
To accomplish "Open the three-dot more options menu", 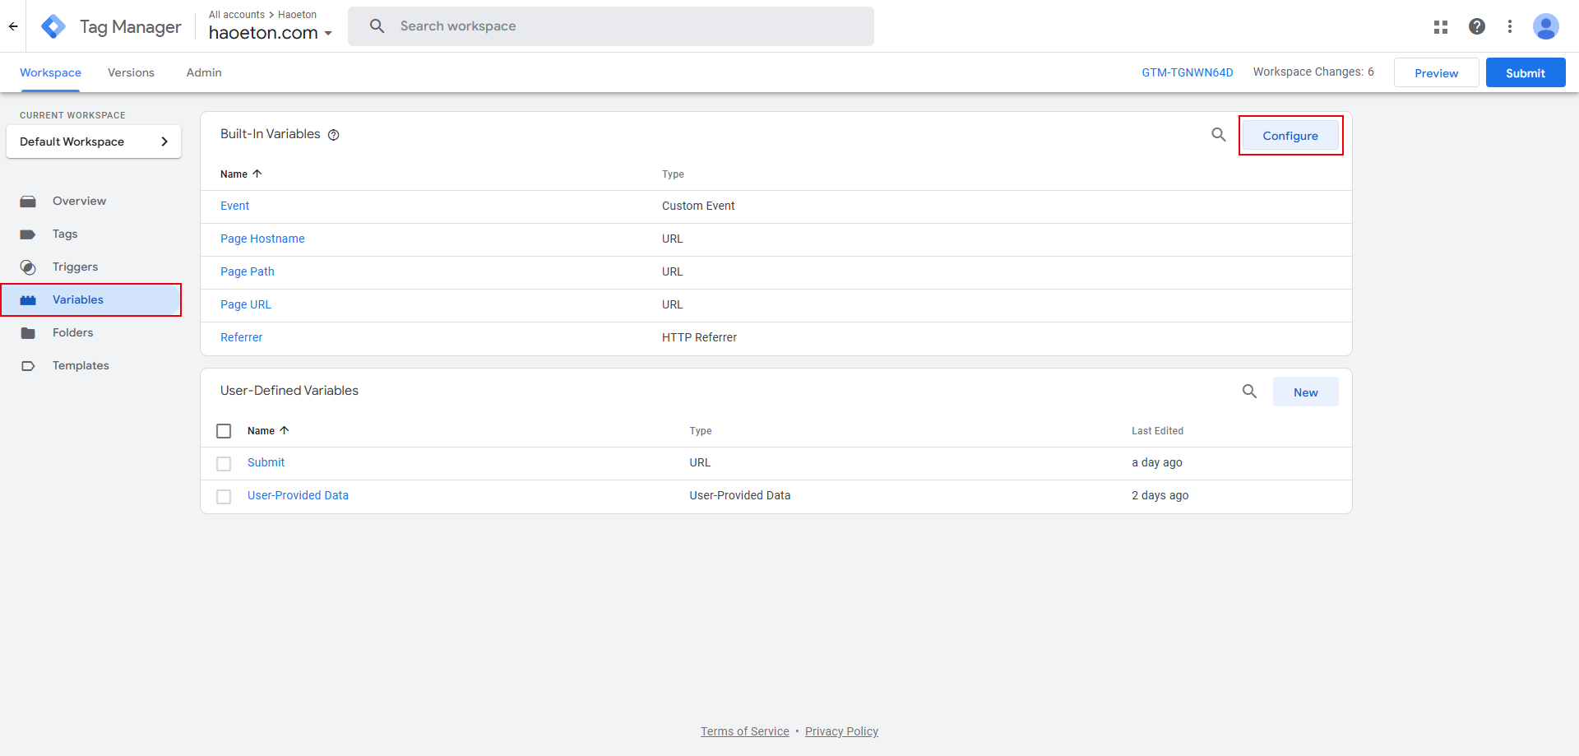I will 1510,26.
